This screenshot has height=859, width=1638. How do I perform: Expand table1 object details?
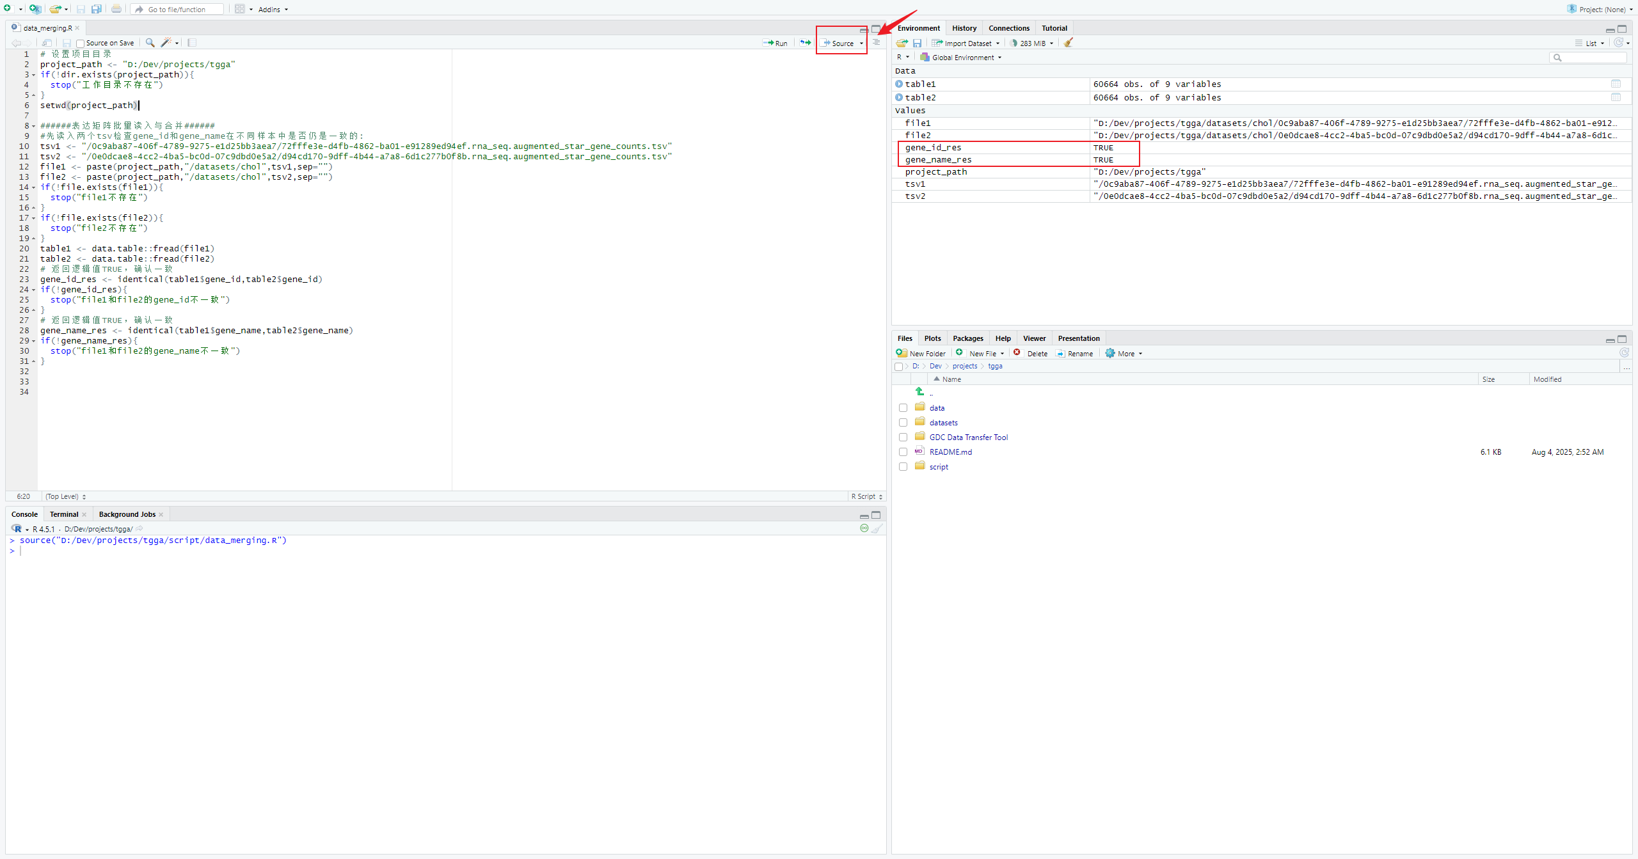click(x=899, y=84)
